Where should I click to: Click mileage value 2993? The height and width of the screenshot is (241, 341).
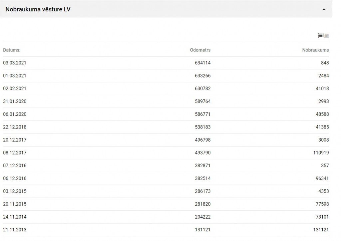coord(324,101)
